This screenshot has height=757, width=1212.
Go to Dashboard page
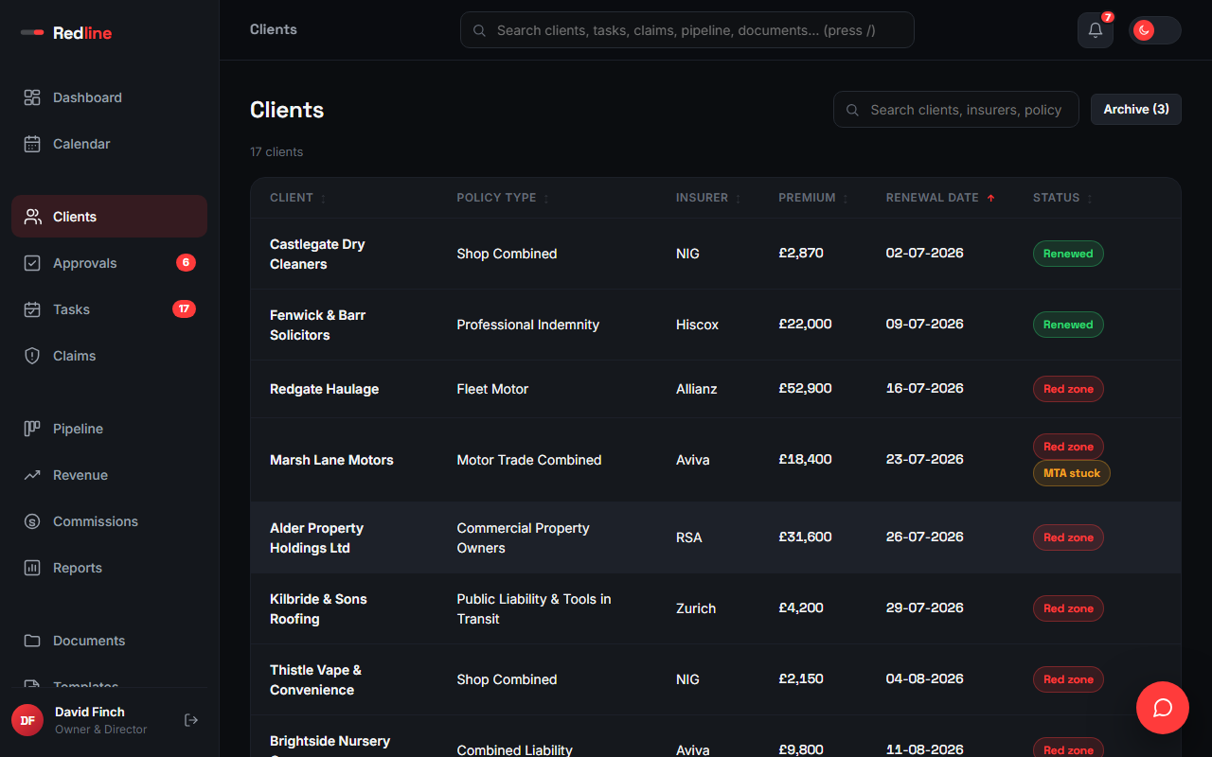(x=109, y=97)
